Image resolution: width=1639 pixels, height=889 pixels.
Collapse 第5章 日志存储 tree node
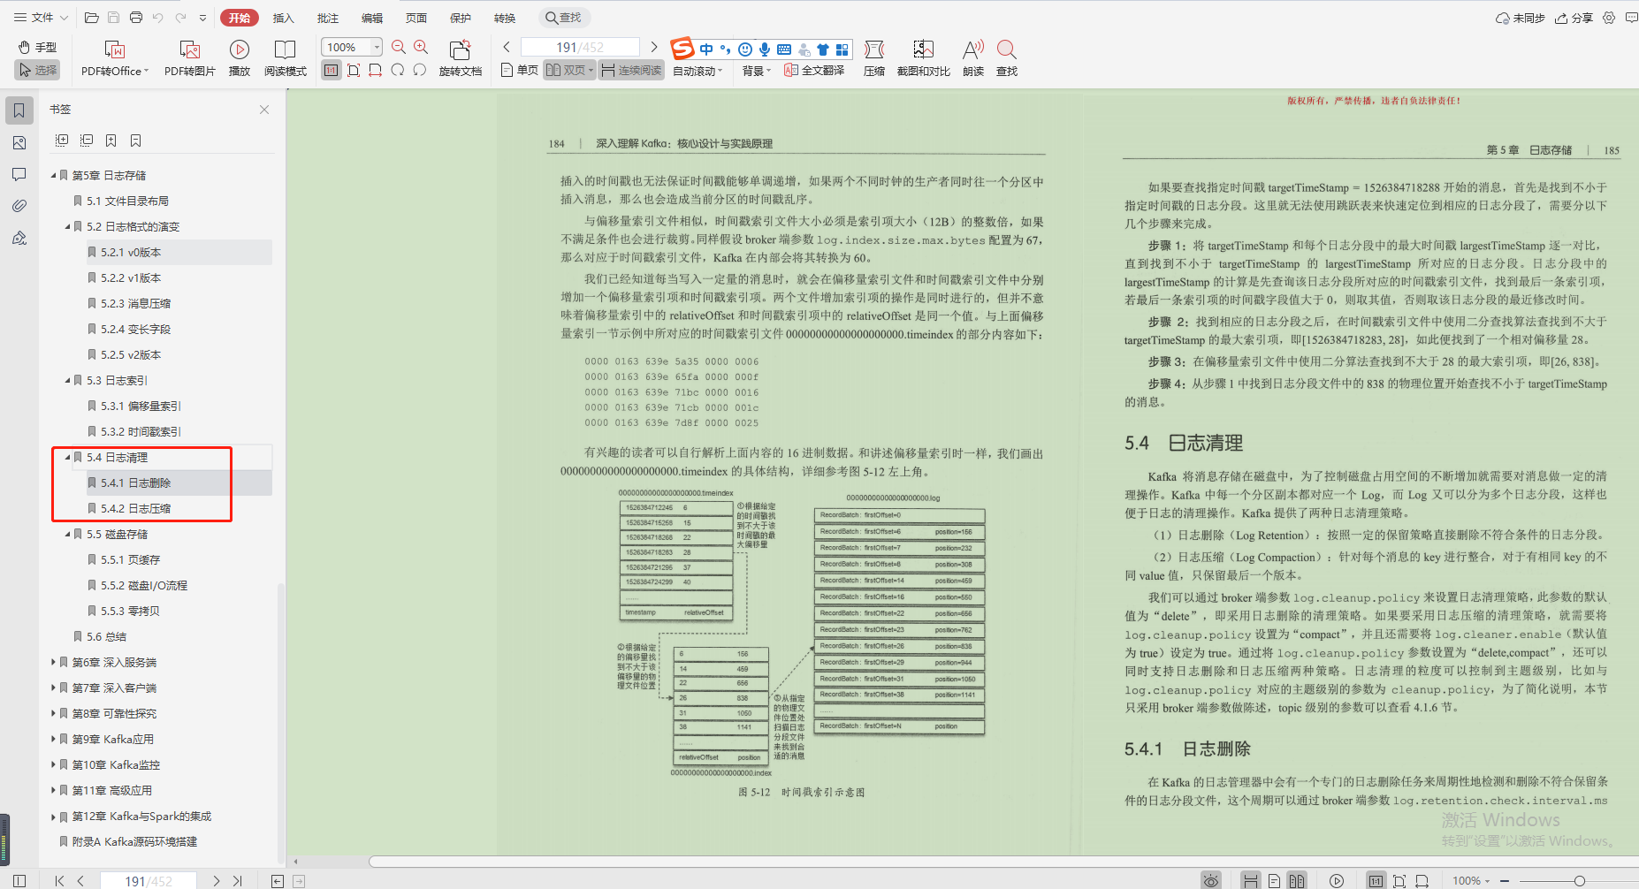(53, 176)
